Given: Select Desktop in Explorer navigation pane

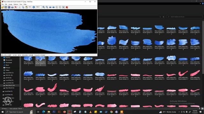Looking at the screenshot, I should pos(8,58).
